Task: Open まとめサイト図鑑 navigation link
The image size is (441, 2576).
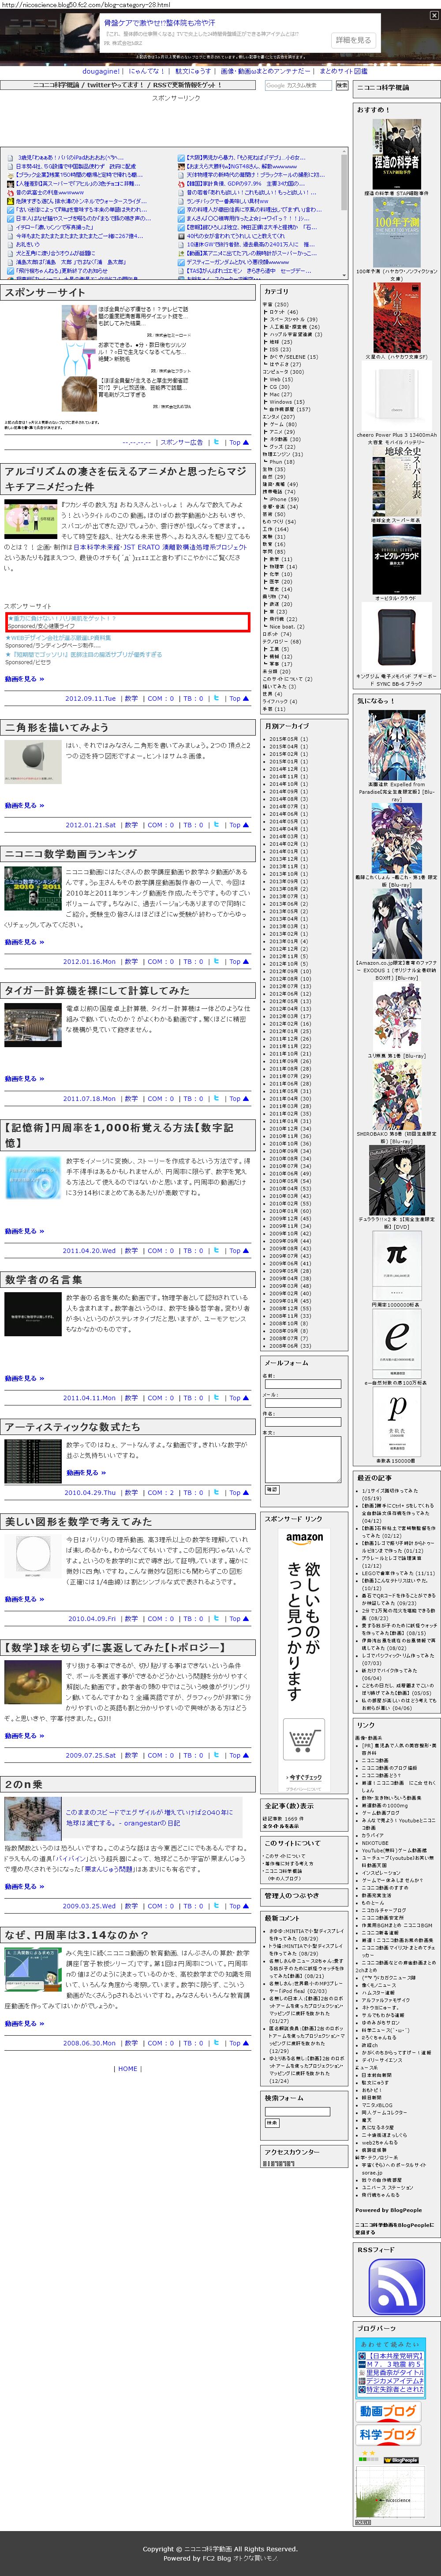Action: pyautogui.click(x=343, y=72)
